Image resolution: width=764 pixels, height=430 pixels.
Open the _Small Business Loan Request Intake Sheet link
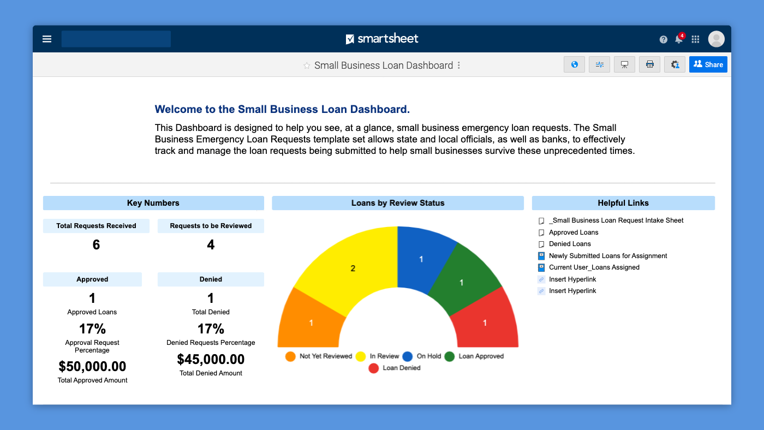point(616,220)
